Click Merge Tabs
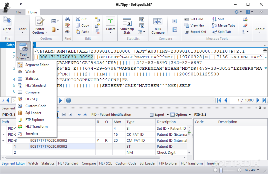The width and height of the screenshot is (268, 174). [223, 25]
